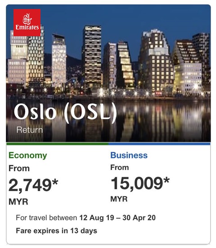Open the Oslo (OSL) destination title
The image size is (216, 248).
pos(65,112)
